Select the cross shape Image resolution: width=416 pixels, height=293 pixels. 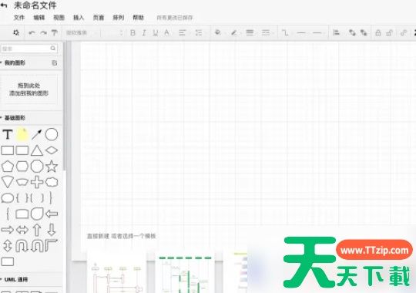[x=37, y=182]
